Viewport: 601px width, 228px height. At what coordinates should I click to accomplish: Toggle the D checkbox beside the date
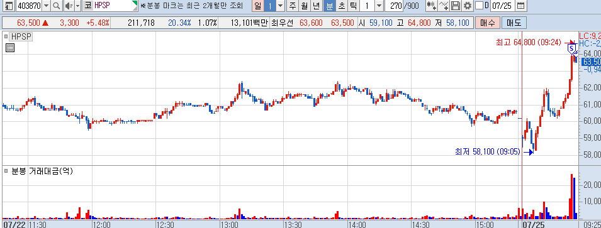pyautogui.click(x=479, y=6)
